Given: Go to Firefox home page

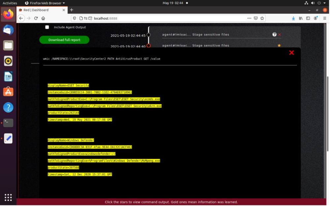Looking at the screenshot, I should pyautogui.click(x=43, y=18).
